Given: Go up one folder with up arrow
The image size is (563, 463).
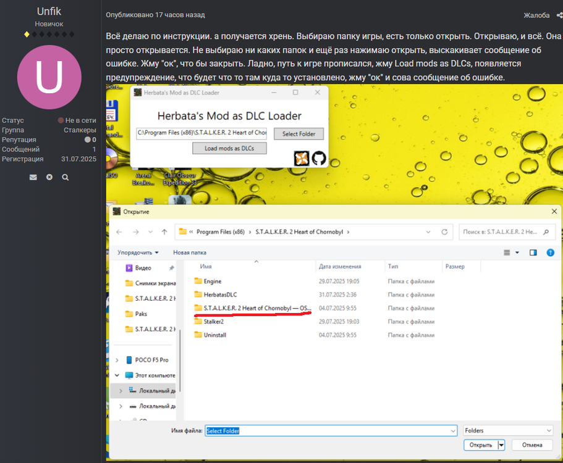Looking at the screenshot, I should point(164,232).
